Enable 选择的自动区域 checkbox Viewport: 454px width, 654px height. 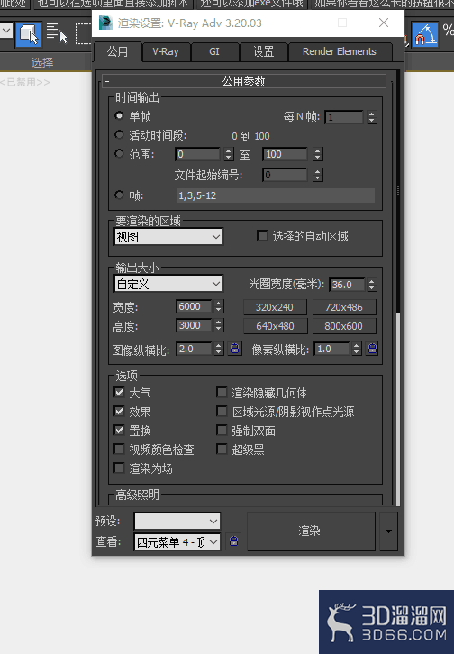coord(262,236)
